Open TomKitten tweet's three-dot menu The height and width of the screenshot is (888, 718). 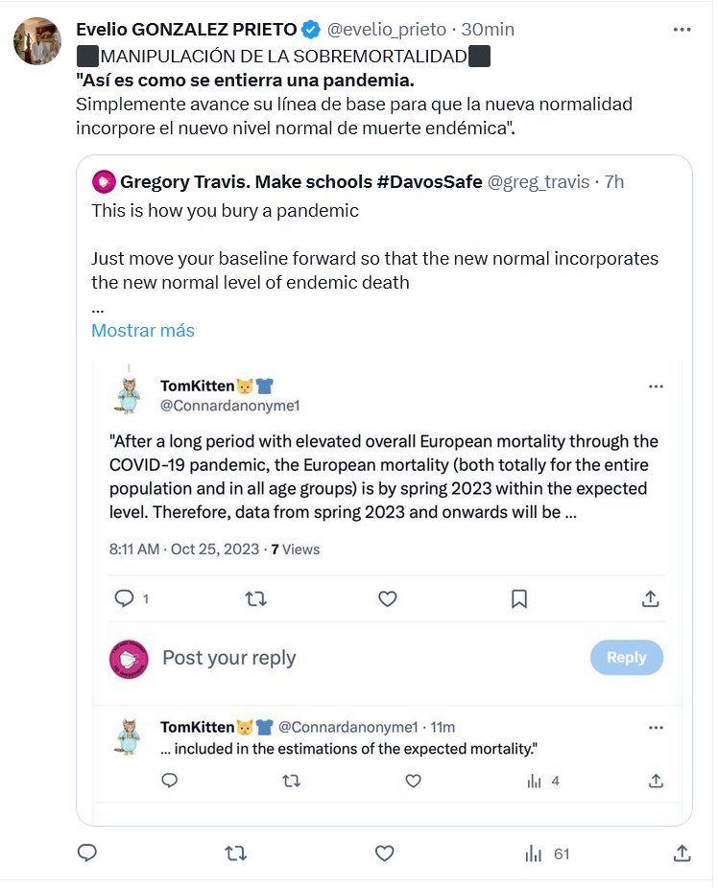[x=657, y=386]
